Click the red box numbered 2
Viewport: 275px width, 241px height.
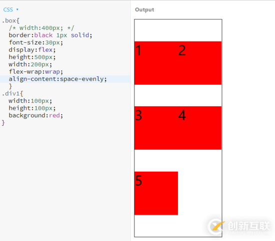pyautogui.click(x=200, y=63)
